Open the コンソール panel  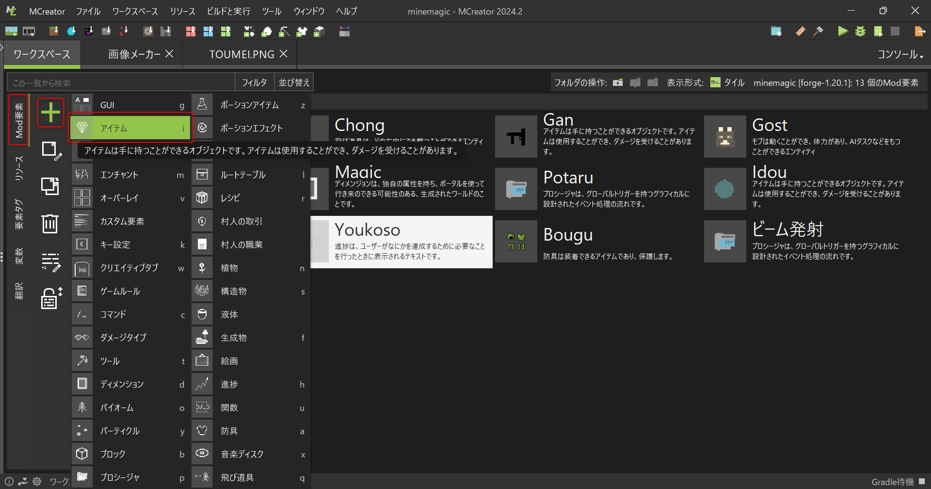(900, 54)
